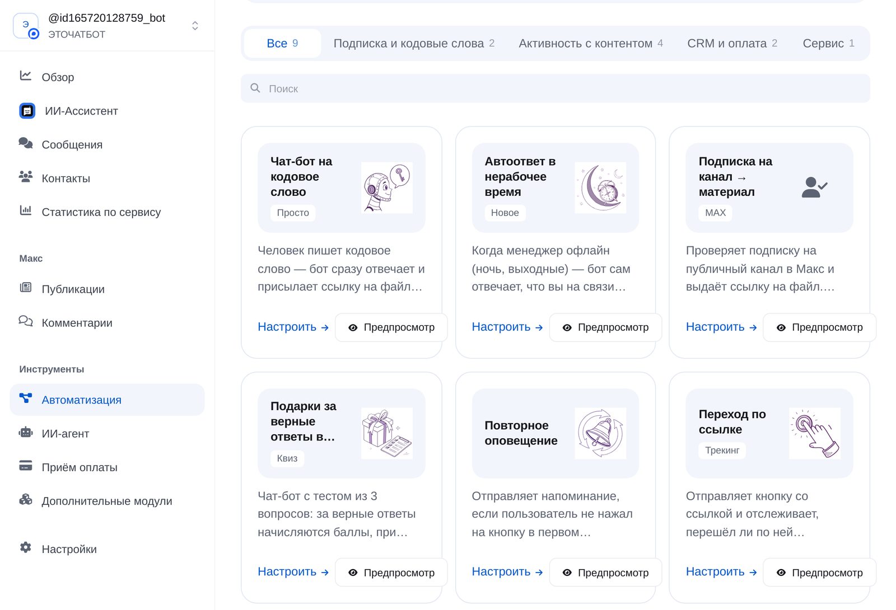Preview the Повторное оповещение template
Screen dimensions: 896x610
(x=605, y=573)
